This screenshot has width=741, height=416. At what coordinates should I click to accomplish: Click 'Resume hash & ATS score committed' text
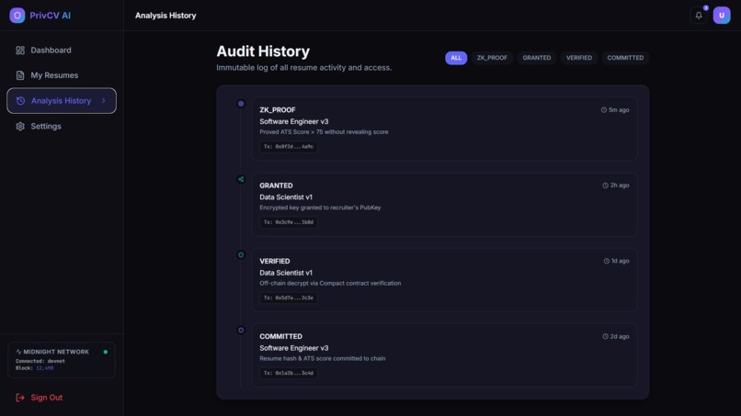323,358
